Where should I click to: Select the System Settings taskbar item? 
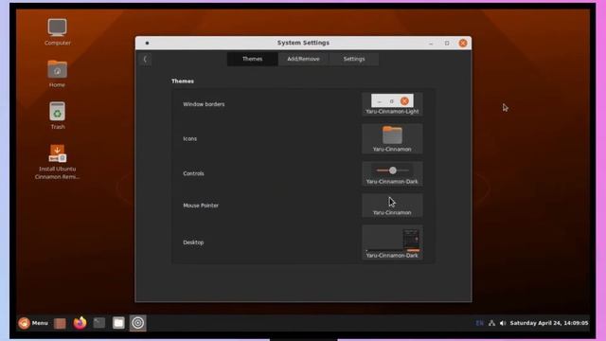(137, 323)
